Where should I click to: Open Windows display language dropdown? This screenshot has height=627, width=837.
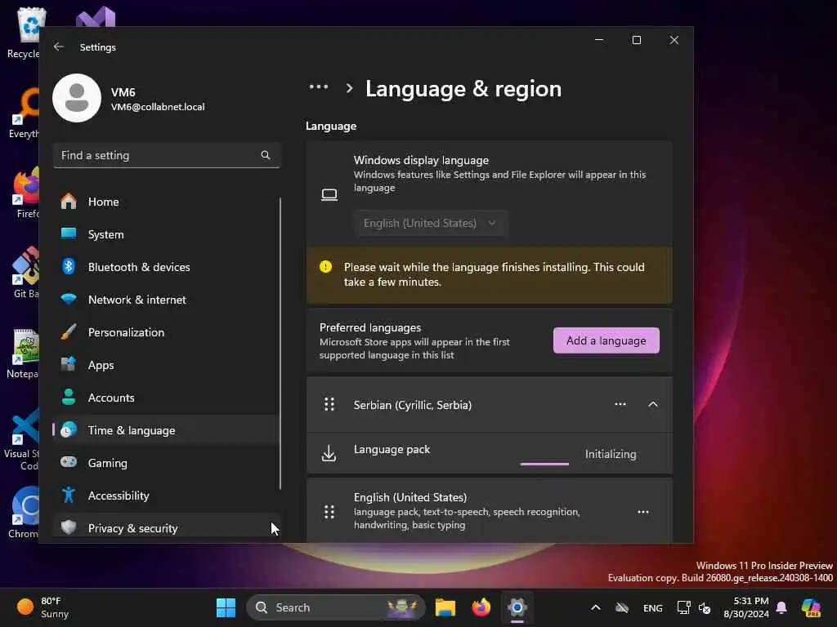click(430, 223)
